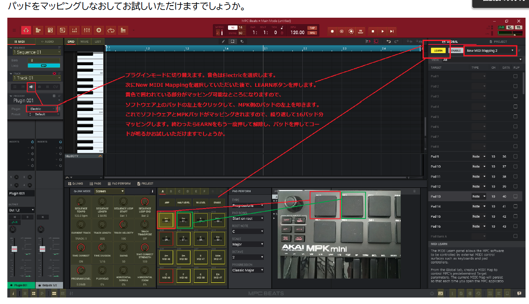529x304 pixels.
Task: Open the Progression Classic Major dropdown
Action: [x=248, y=270]
